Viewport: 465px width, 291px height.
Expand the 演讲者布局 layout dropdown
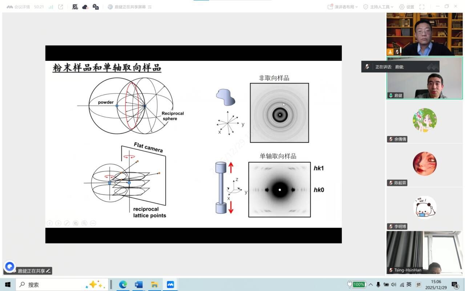click(x=343, y=7)
